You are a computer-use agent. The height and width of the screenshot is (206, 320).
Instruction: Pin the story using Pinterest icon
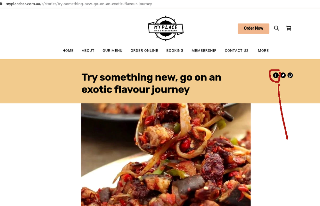coord(290,75)
